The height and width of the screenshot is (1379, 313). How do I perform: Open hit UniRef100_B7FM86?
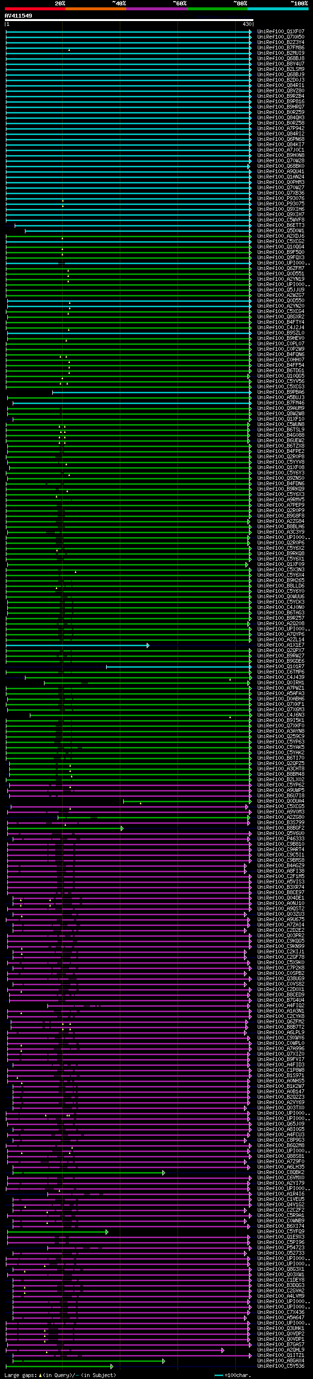[280, 47]
